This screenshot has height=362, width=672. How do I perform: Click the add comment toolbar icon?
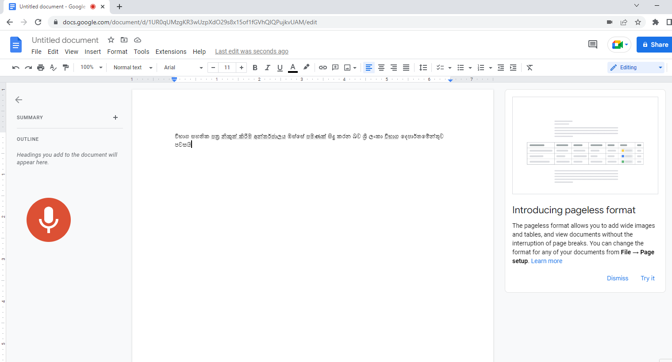(335, 68)
